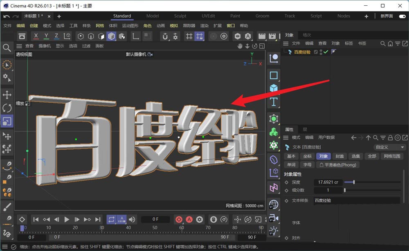
Task: Click the text spline input field
Action: [357, 200]
